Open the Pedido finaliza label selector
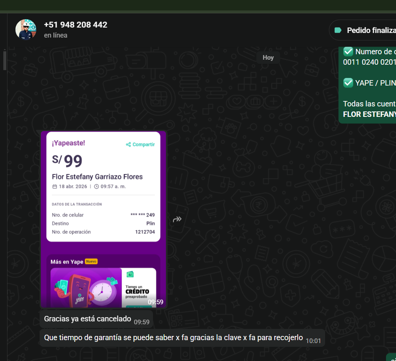The image size is (396, 361). coord(367,30)
